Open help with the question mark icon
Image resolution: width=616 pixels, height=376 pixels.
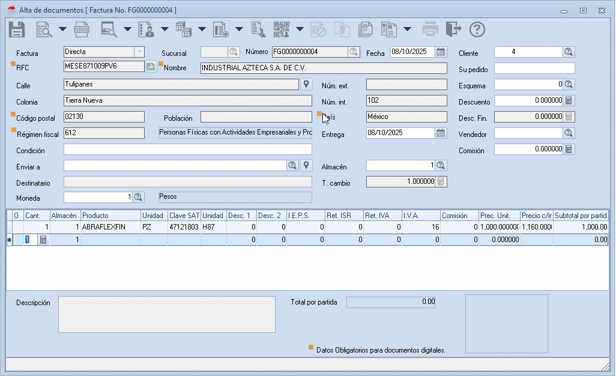click(x=477, y=29)
